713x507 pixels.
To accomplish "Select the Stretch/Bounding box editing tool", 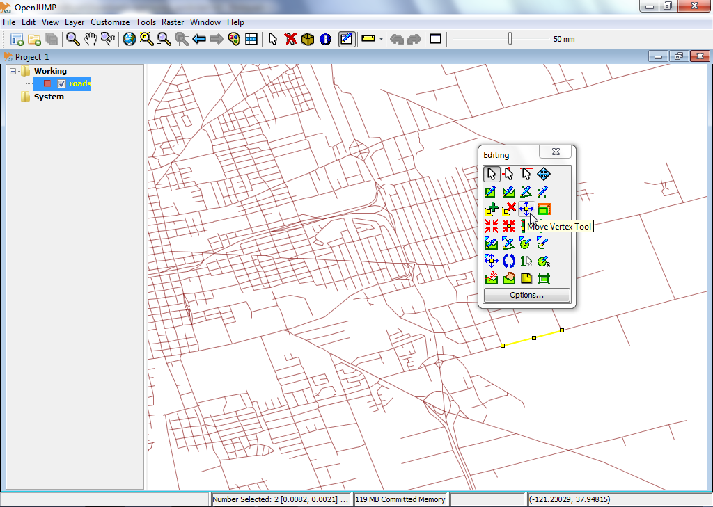I will 543,278.
